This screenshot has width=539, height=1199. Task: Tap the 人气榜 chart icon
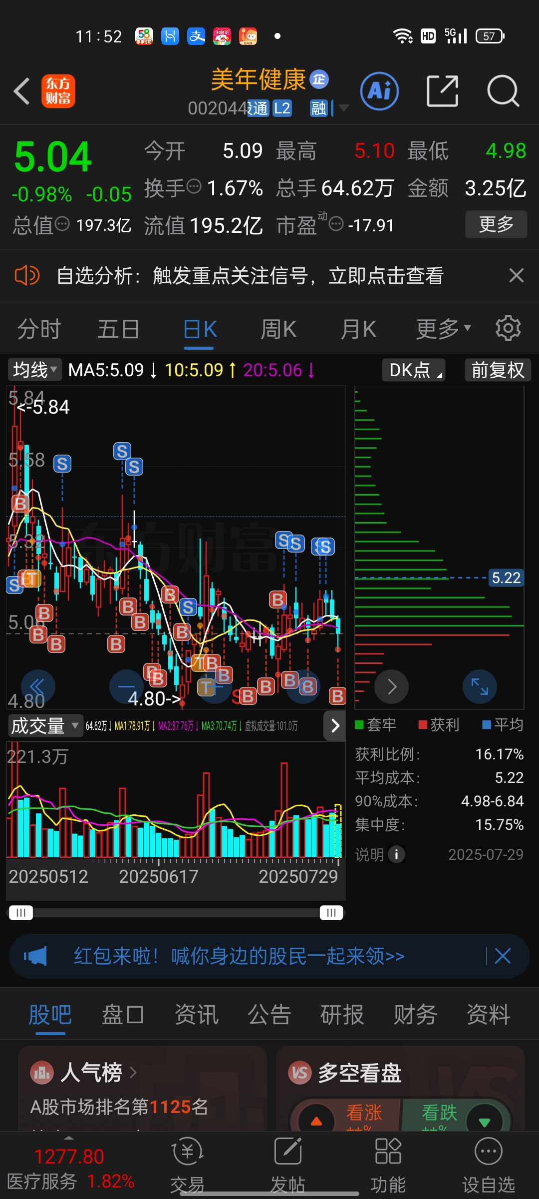[x=42, y=1072]
